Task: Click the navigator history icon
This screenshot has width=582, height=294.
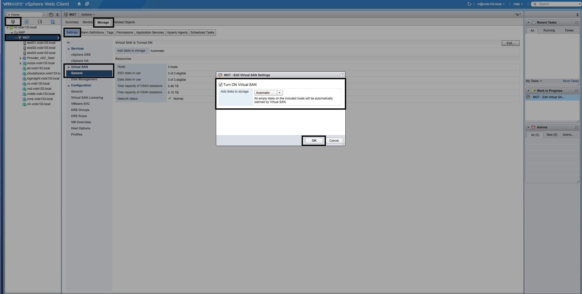Action: [51, 15]
